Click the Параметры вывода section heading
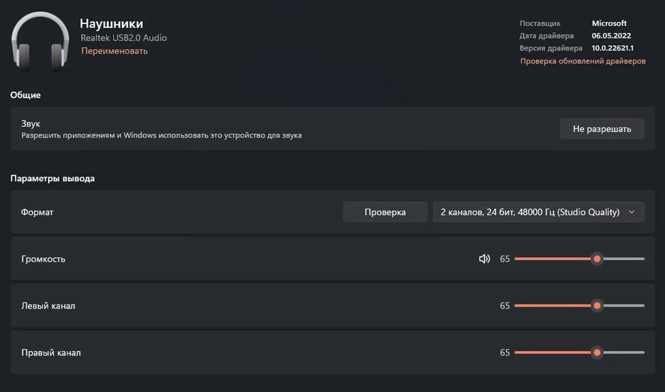The image size is (665, 392). 53,178
